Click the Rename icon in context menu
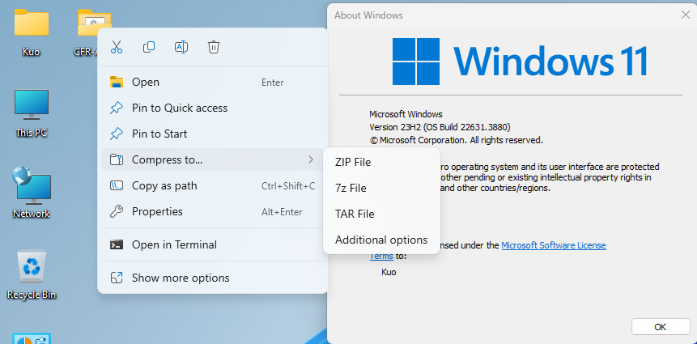697x344 pixels. tap(181, 47)
